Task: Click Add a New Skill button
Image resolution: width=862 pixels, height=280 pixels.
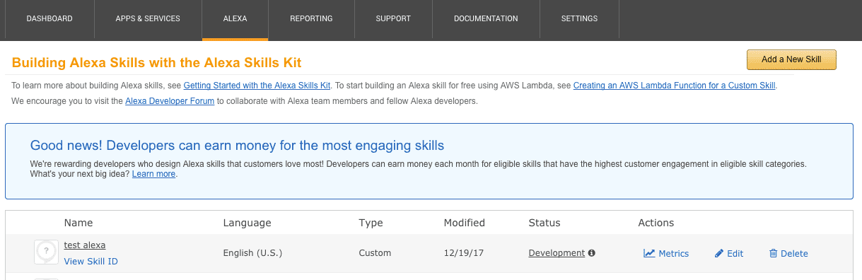Action: (x=791, y=59)
